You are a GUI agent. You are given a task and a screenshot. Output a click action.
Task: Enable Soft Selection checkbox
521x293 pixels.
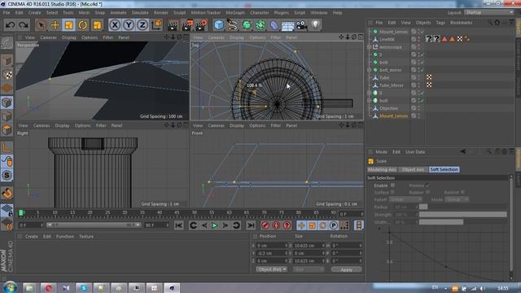point(392,186)
